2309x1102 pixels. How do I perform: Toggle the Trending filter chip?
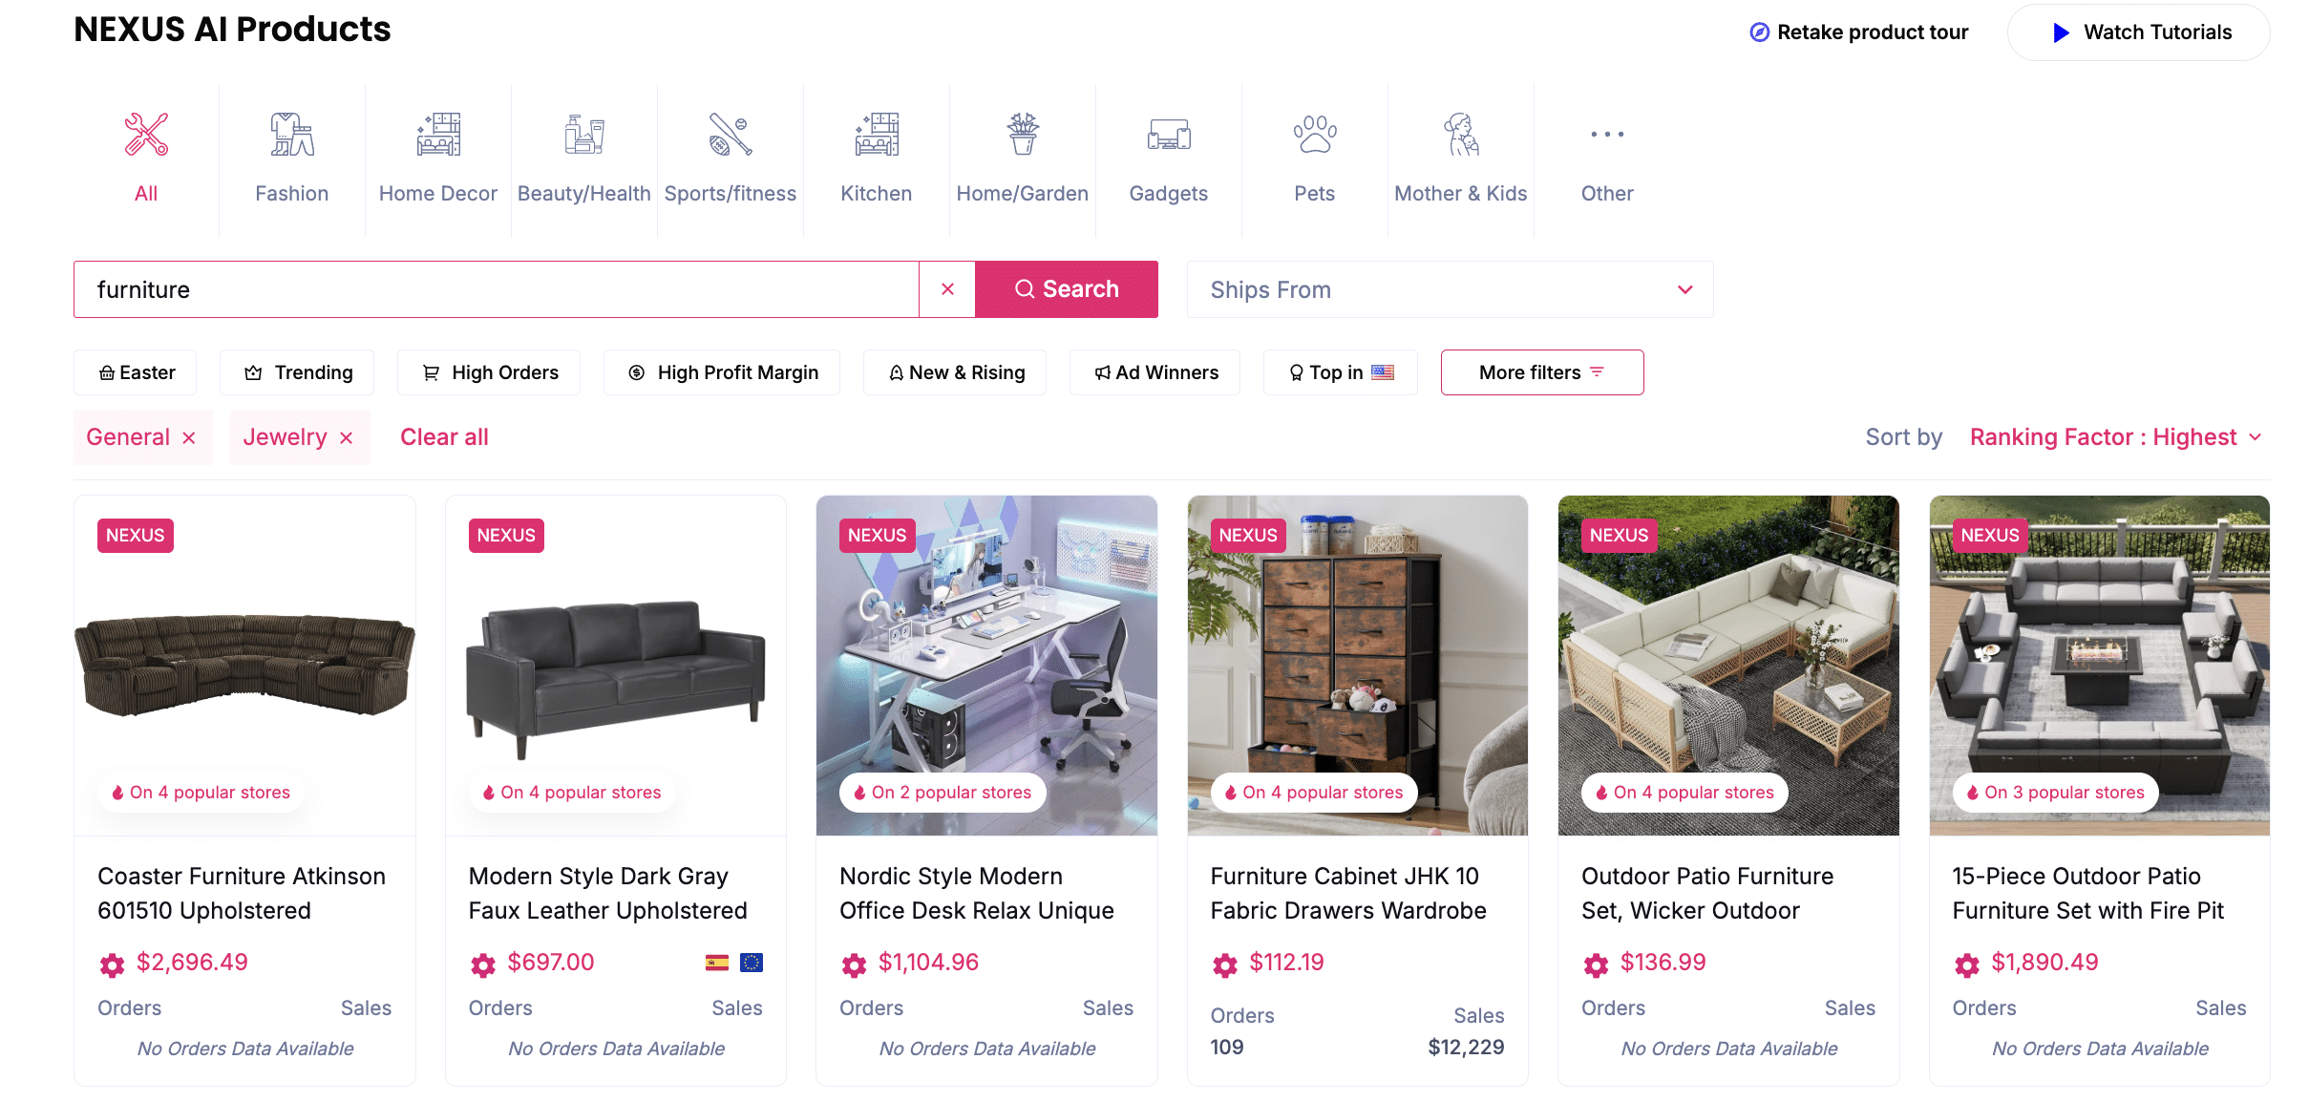297,372
